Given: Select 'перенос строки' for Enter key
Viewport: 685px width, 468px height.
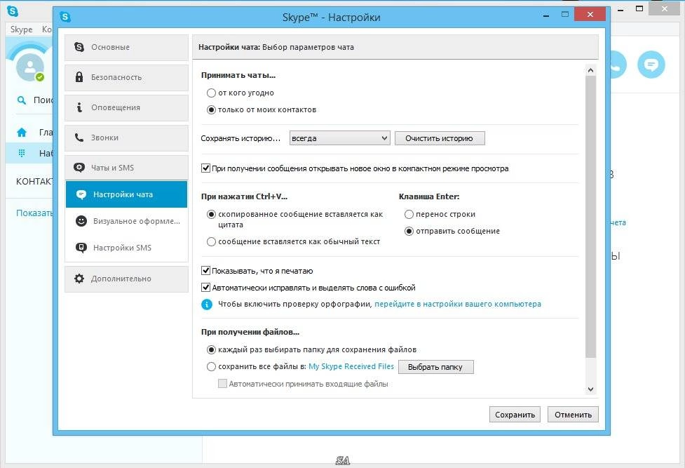Looking at the screenshot, I should coord(409,214).
